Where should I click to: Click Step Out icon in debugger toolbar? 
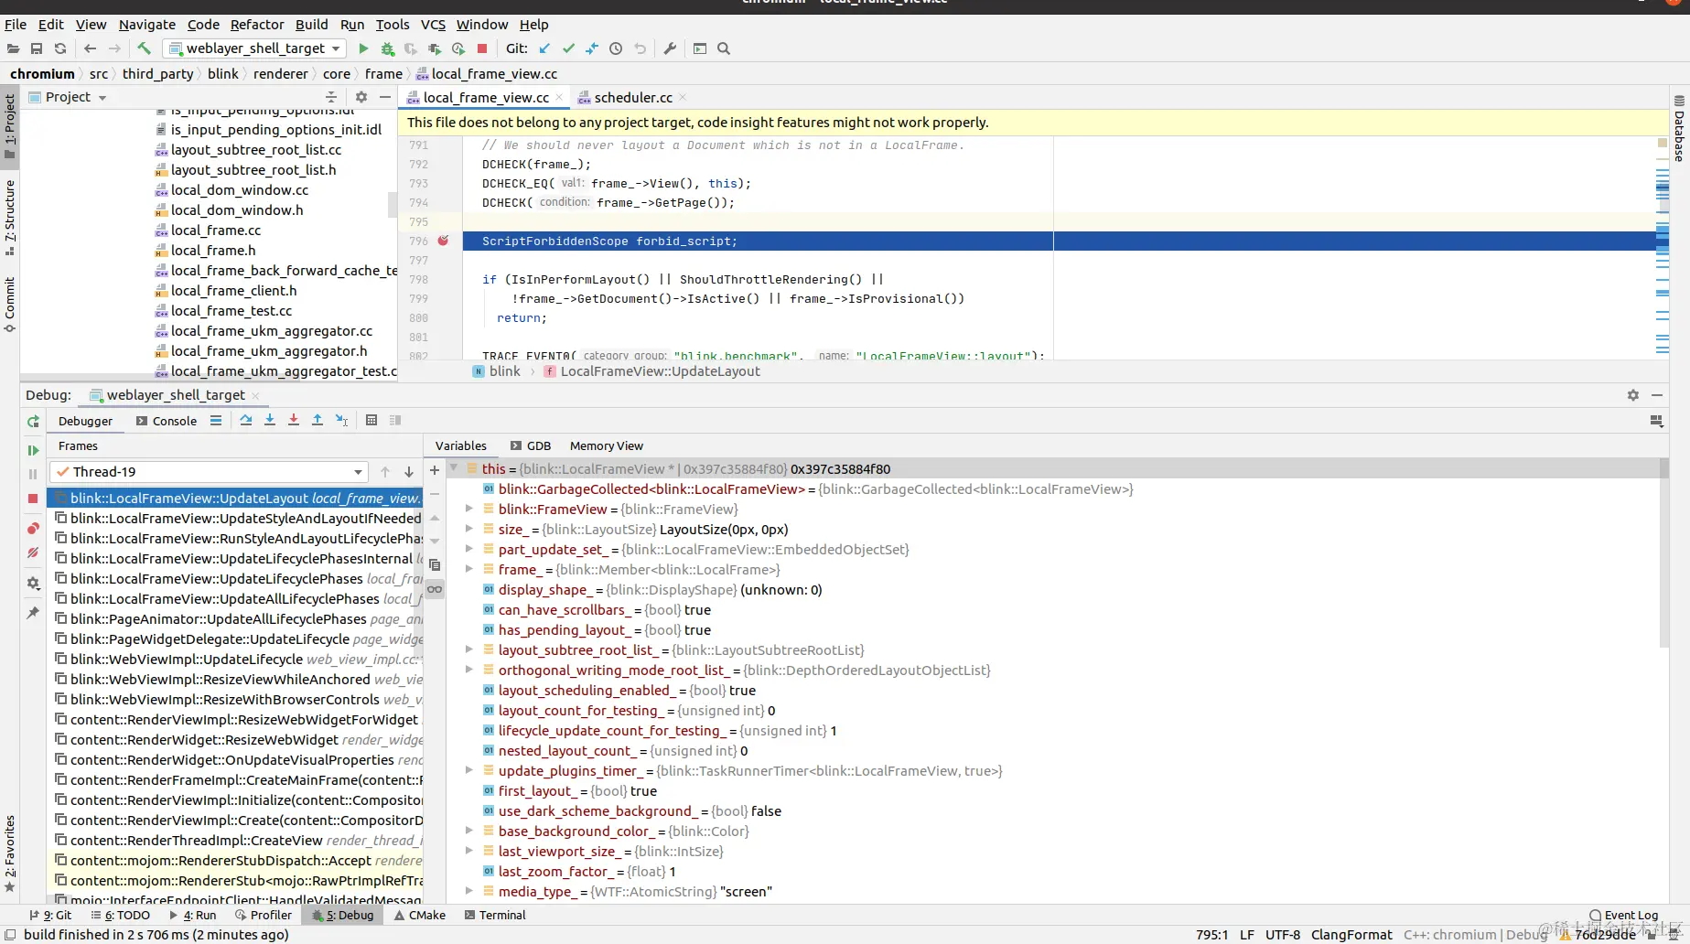tap(318, 421)
